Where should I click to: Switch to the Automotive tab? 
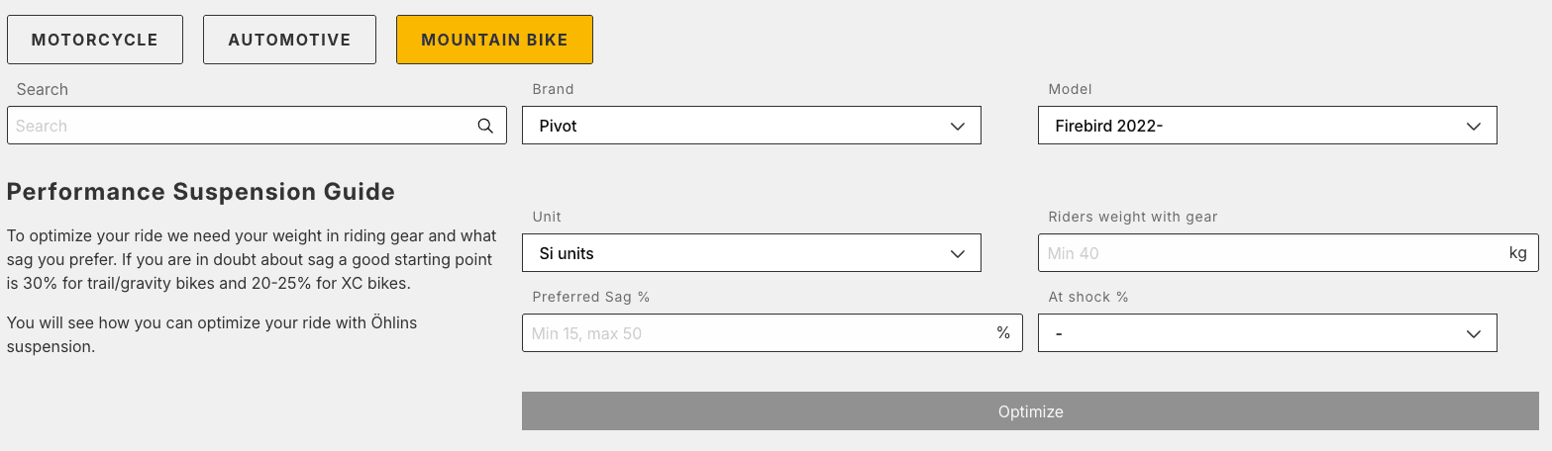pyautogui.click(x=289, y=41)
